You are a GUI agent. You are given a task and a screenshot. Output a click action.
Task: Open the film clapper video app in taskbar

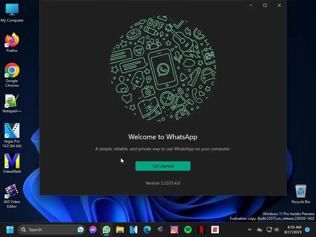[160, 230]
